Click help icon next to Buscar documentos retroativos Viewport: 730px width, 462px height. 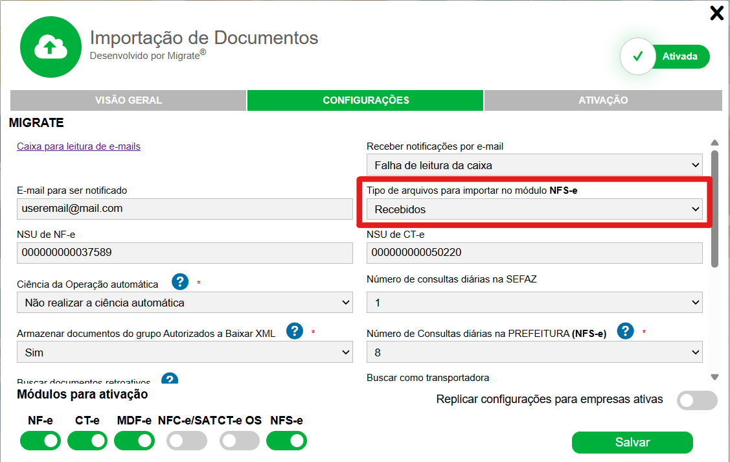coord(170,380)
